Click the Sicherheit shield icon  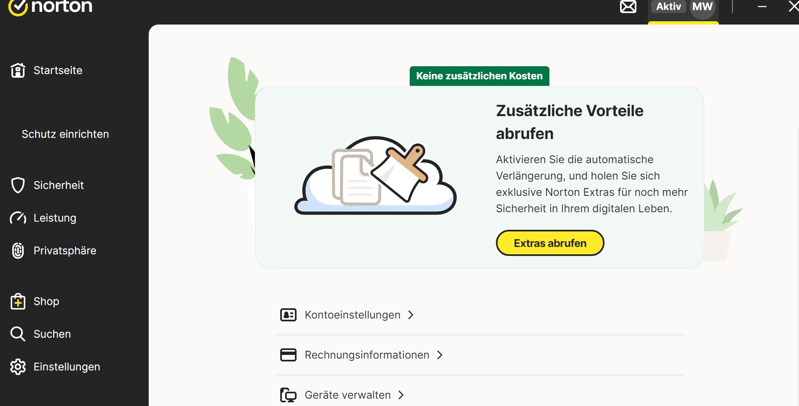tap(18, 185)
